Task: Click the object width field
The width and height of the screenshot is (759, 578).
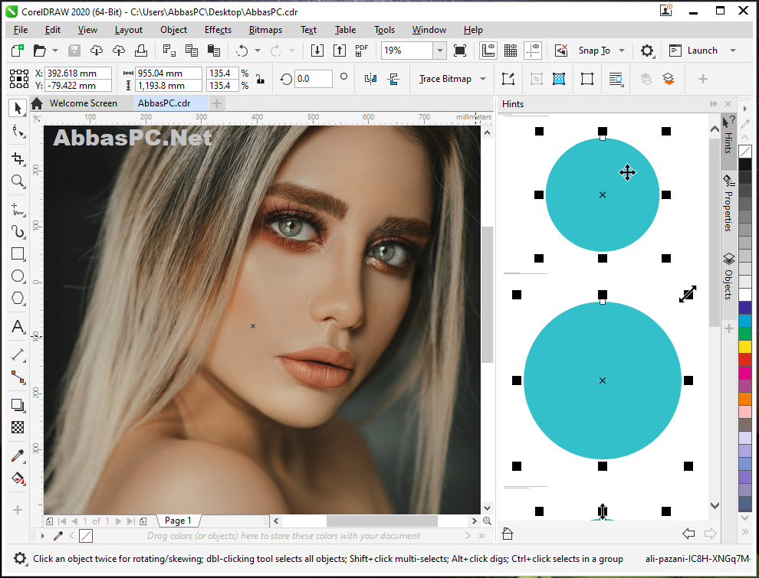Action: [x=168, y=73]
